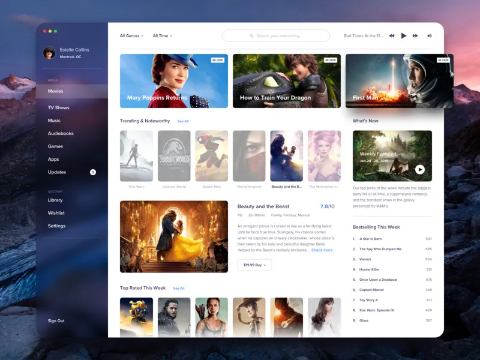Open the Tomb Raider archer poster

tap(212, 317)
